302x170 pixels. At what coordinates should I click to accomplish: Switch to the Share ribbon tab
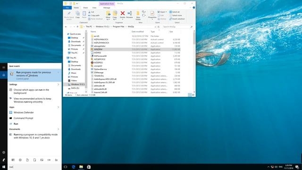click(x=85, y=8)
